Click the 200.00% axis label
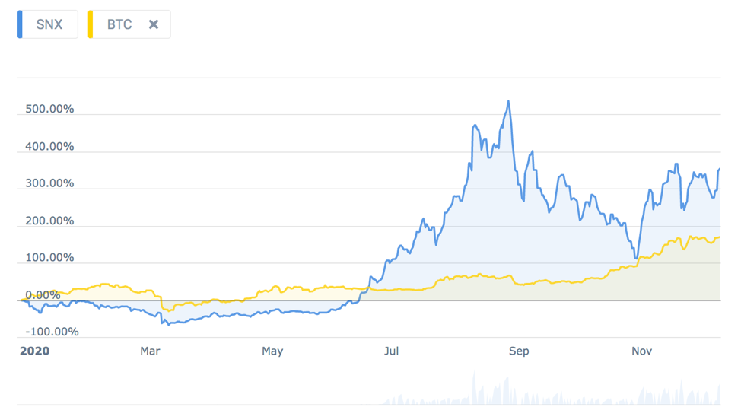The image size is (741, 407). tap(49, 221)
